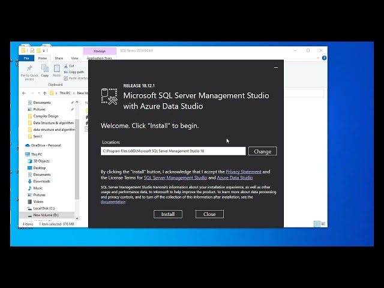Click Change to pick another install location
The image size is (384, 288).
[263, 151]
